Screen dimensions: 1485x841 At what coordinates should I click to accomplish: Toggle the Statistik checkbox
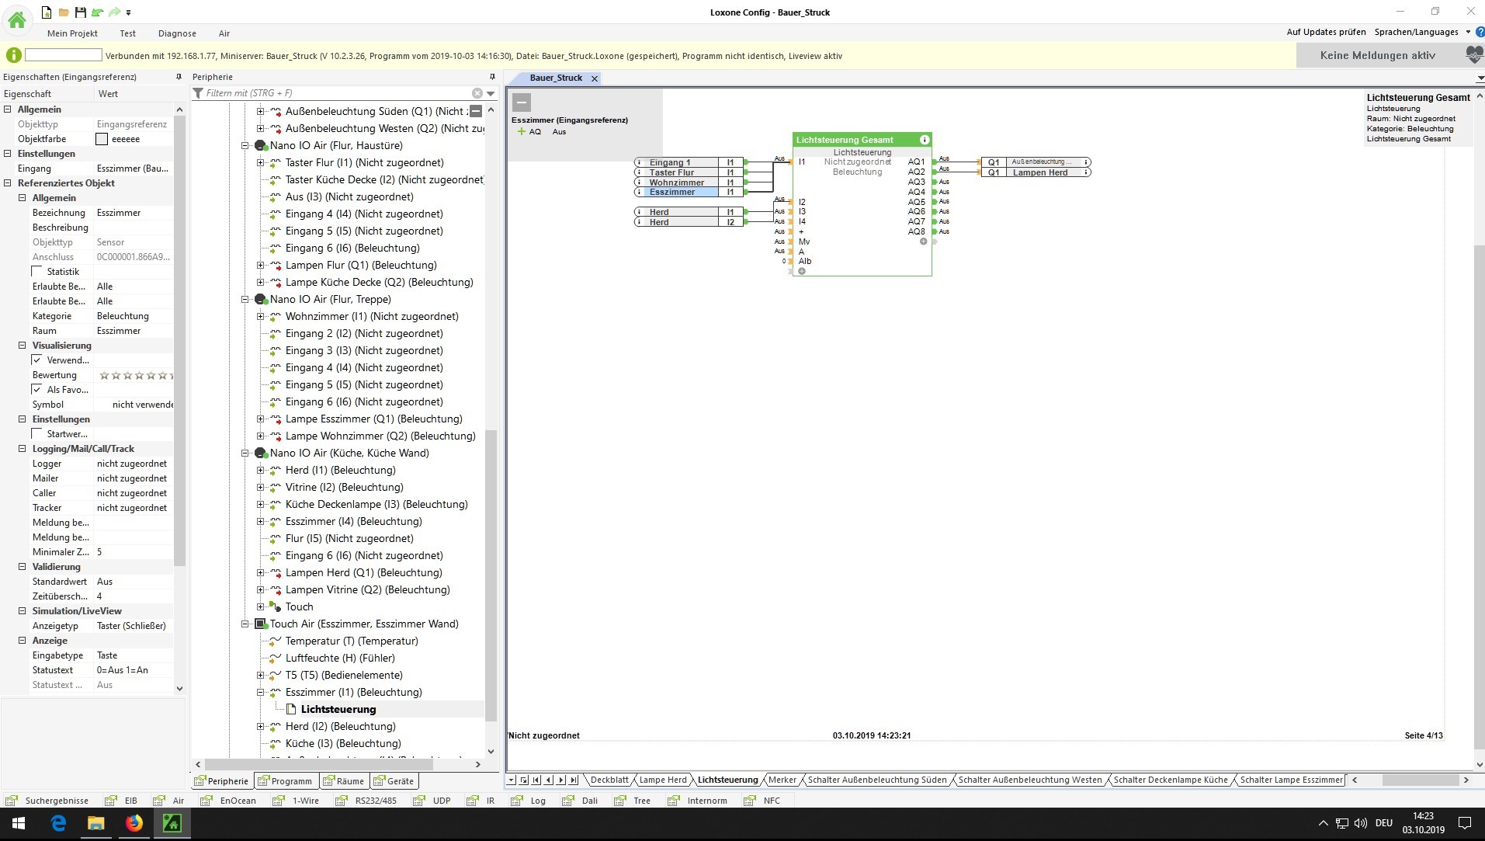coord(36,272)
